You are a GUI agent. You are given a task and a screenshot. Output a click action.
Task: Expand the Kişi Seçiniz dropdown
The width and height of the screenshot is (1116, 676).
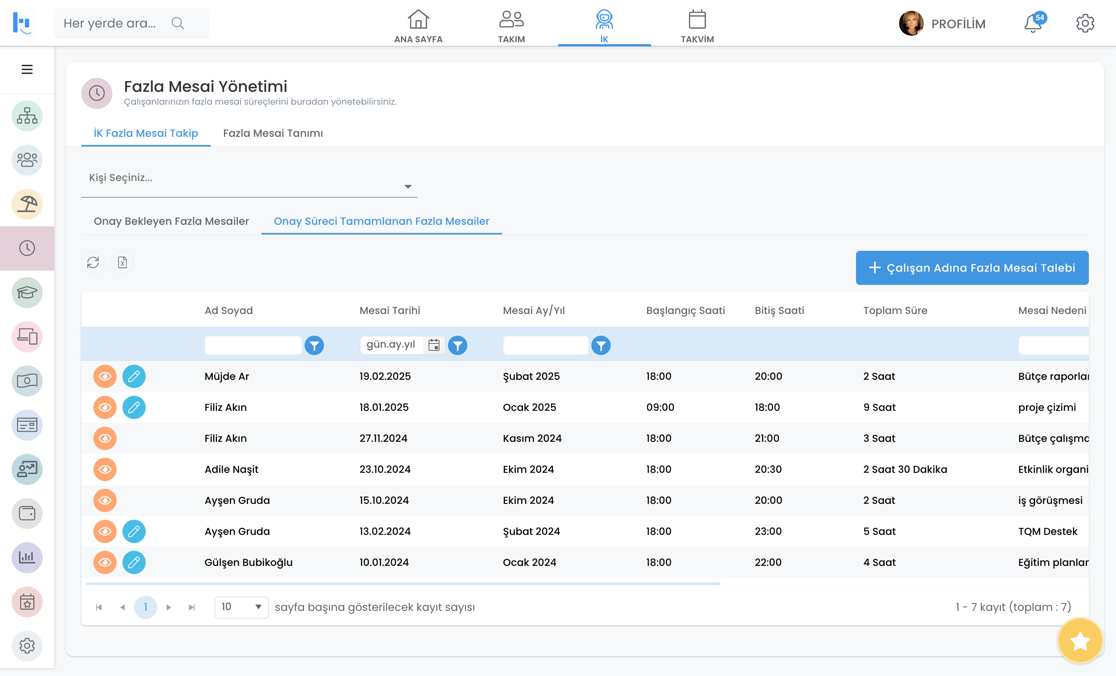408,187
